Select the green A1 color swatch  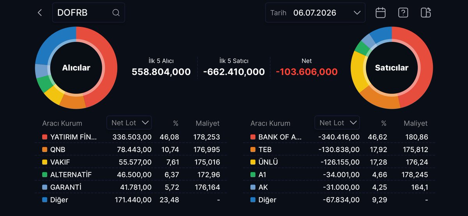pos(253,175)
